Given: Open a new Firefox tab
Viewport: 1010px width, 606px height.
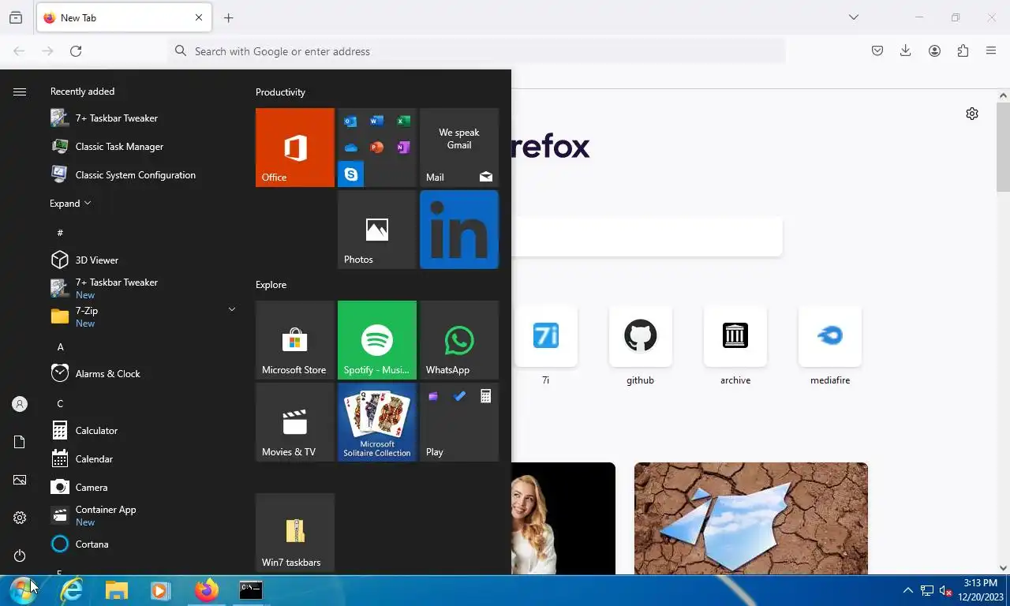Looking at the screenshot, I should coord(228,17).
